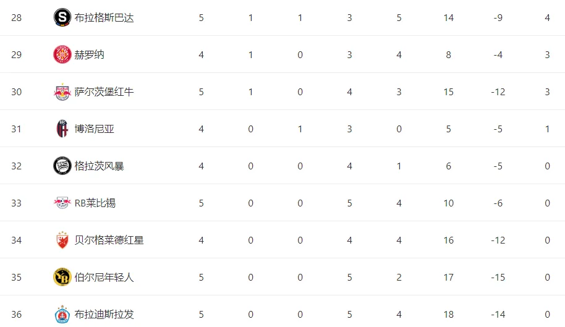Select the RB莱比锡 team name
Screen dimensions: 565x327
click(95, 203)
